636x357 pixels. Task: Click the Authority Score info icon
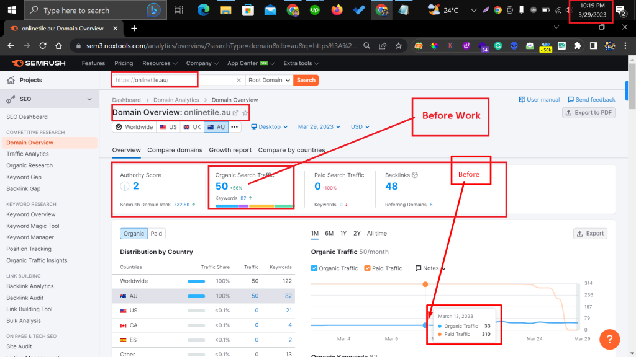(x=124, y=186)
